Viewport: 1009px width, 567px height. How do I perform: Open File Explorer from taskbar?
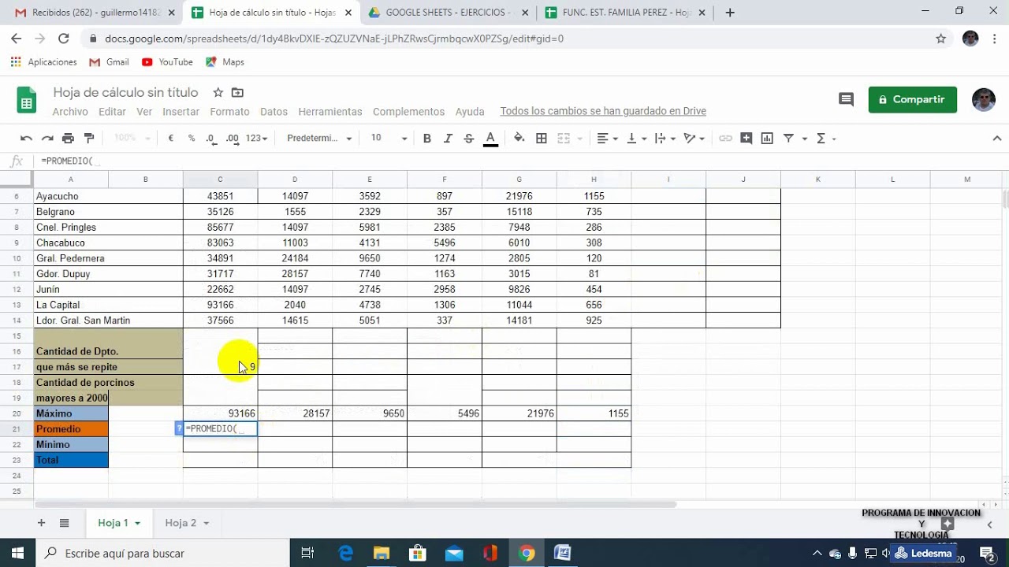pyautogui.click(x=382, y=553)
